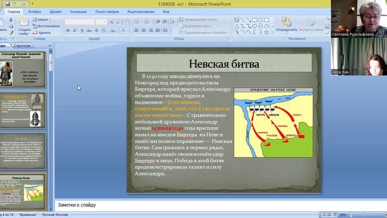Viewport: 387px width, 218px height.
Task: Switch to slide sorter view icon
Action: tap(329, 215)
